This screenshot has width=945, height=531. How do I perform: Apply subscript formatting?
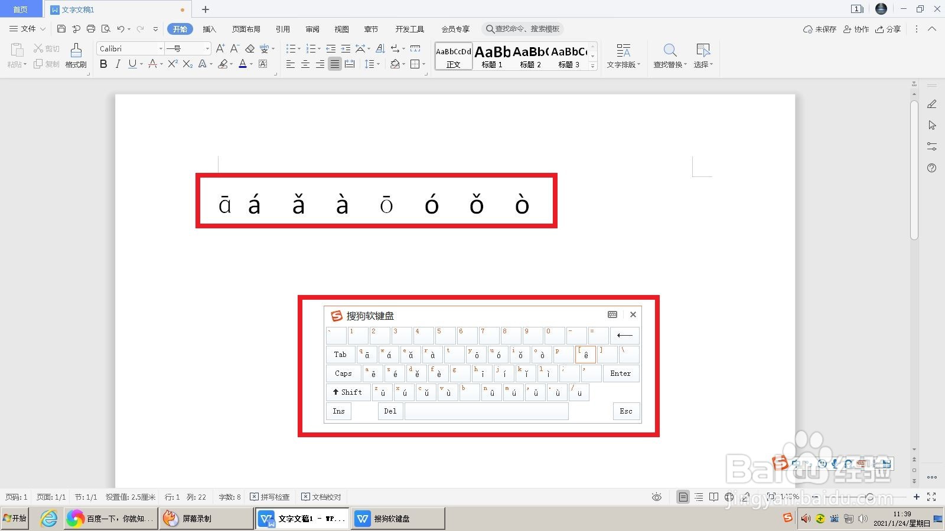[187, 64]
